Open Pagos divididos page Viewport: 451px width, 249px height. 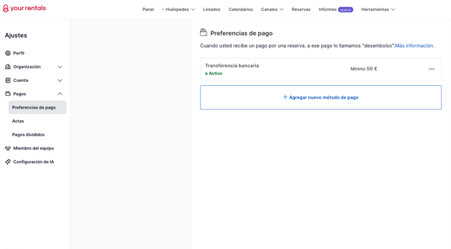point(28,134)
